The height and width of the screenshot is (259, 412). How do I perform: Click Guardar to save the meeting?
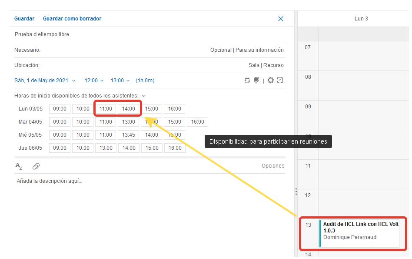click(24, 19)
